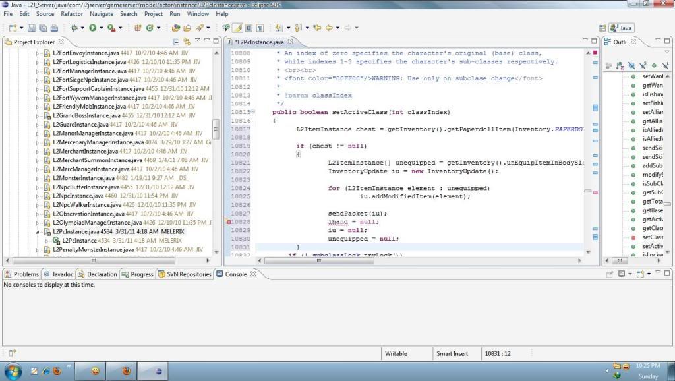The height and width of the screenshot is (381, 675).
Task: Click the Project Explorer vertical scrollbar
Action: (x=216, y=129)
